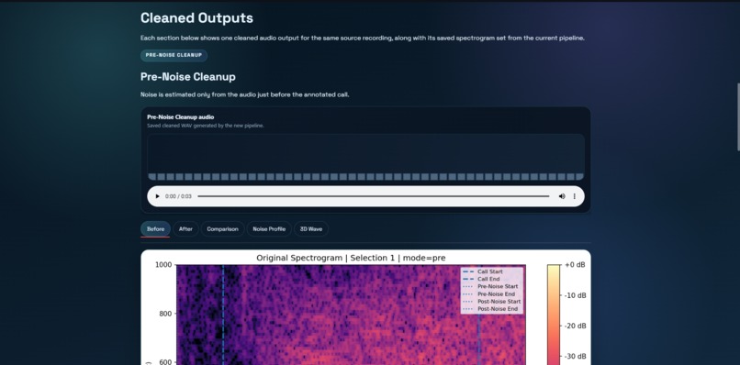
Task: Click the dB color scale bar
Action: 554,315
